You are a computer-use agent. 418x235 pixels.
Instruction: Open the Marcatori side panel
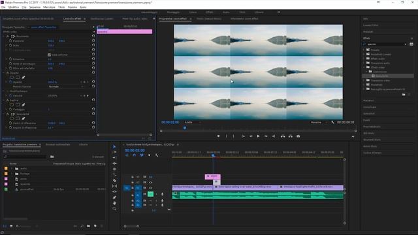(x=368, y=101)
